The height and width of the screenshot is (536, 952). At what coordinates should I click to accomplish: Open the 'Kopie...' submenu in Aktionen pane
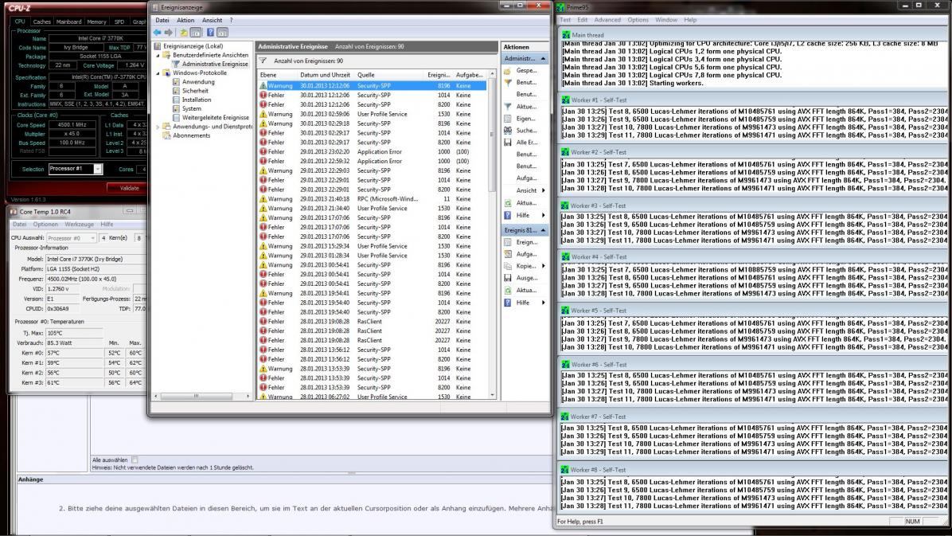tap(526, 265)
